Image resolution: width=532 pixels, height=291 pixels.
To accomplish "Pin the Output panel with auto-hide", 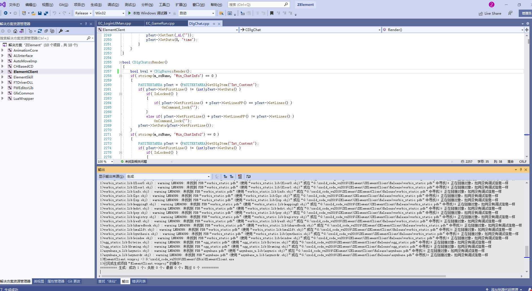I will coord(521,169).
